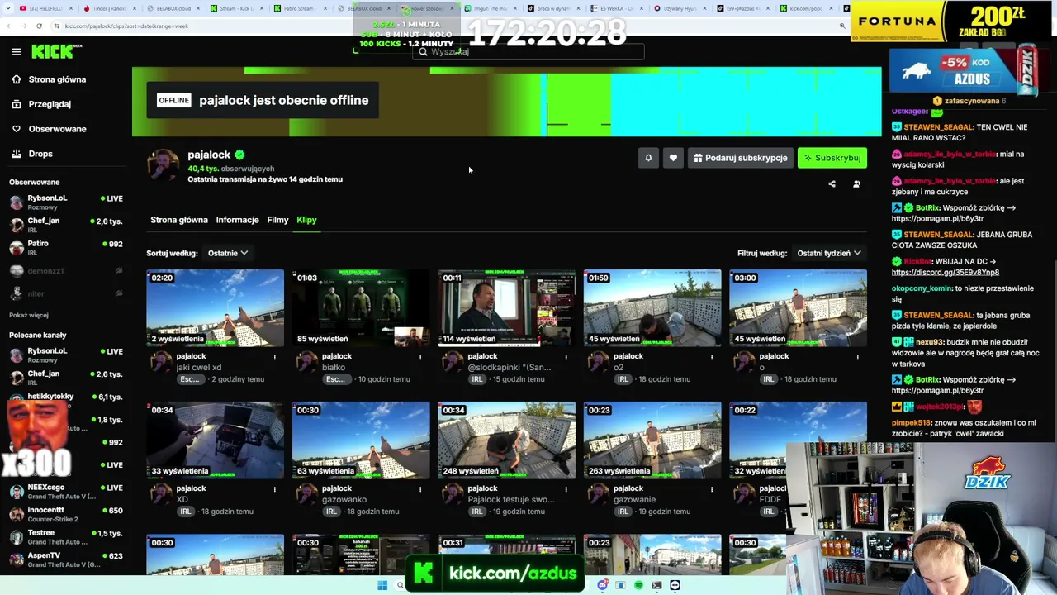Click the Windows Start button in taskbar
This screenshot has width=1057, height=595.
[382, 585]
